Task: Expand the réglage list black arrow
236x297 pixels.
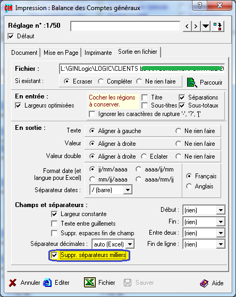Action: (206, 26)
